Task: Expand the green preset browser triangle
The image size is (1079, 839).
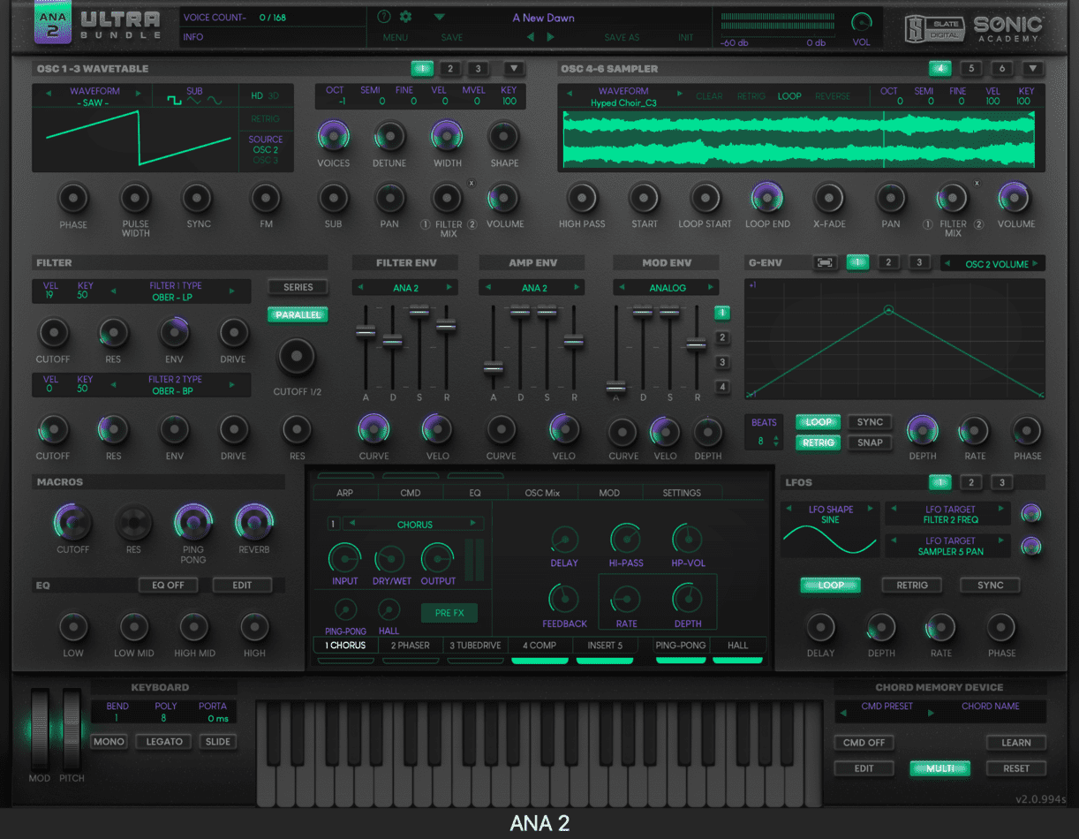Action: 440,17
